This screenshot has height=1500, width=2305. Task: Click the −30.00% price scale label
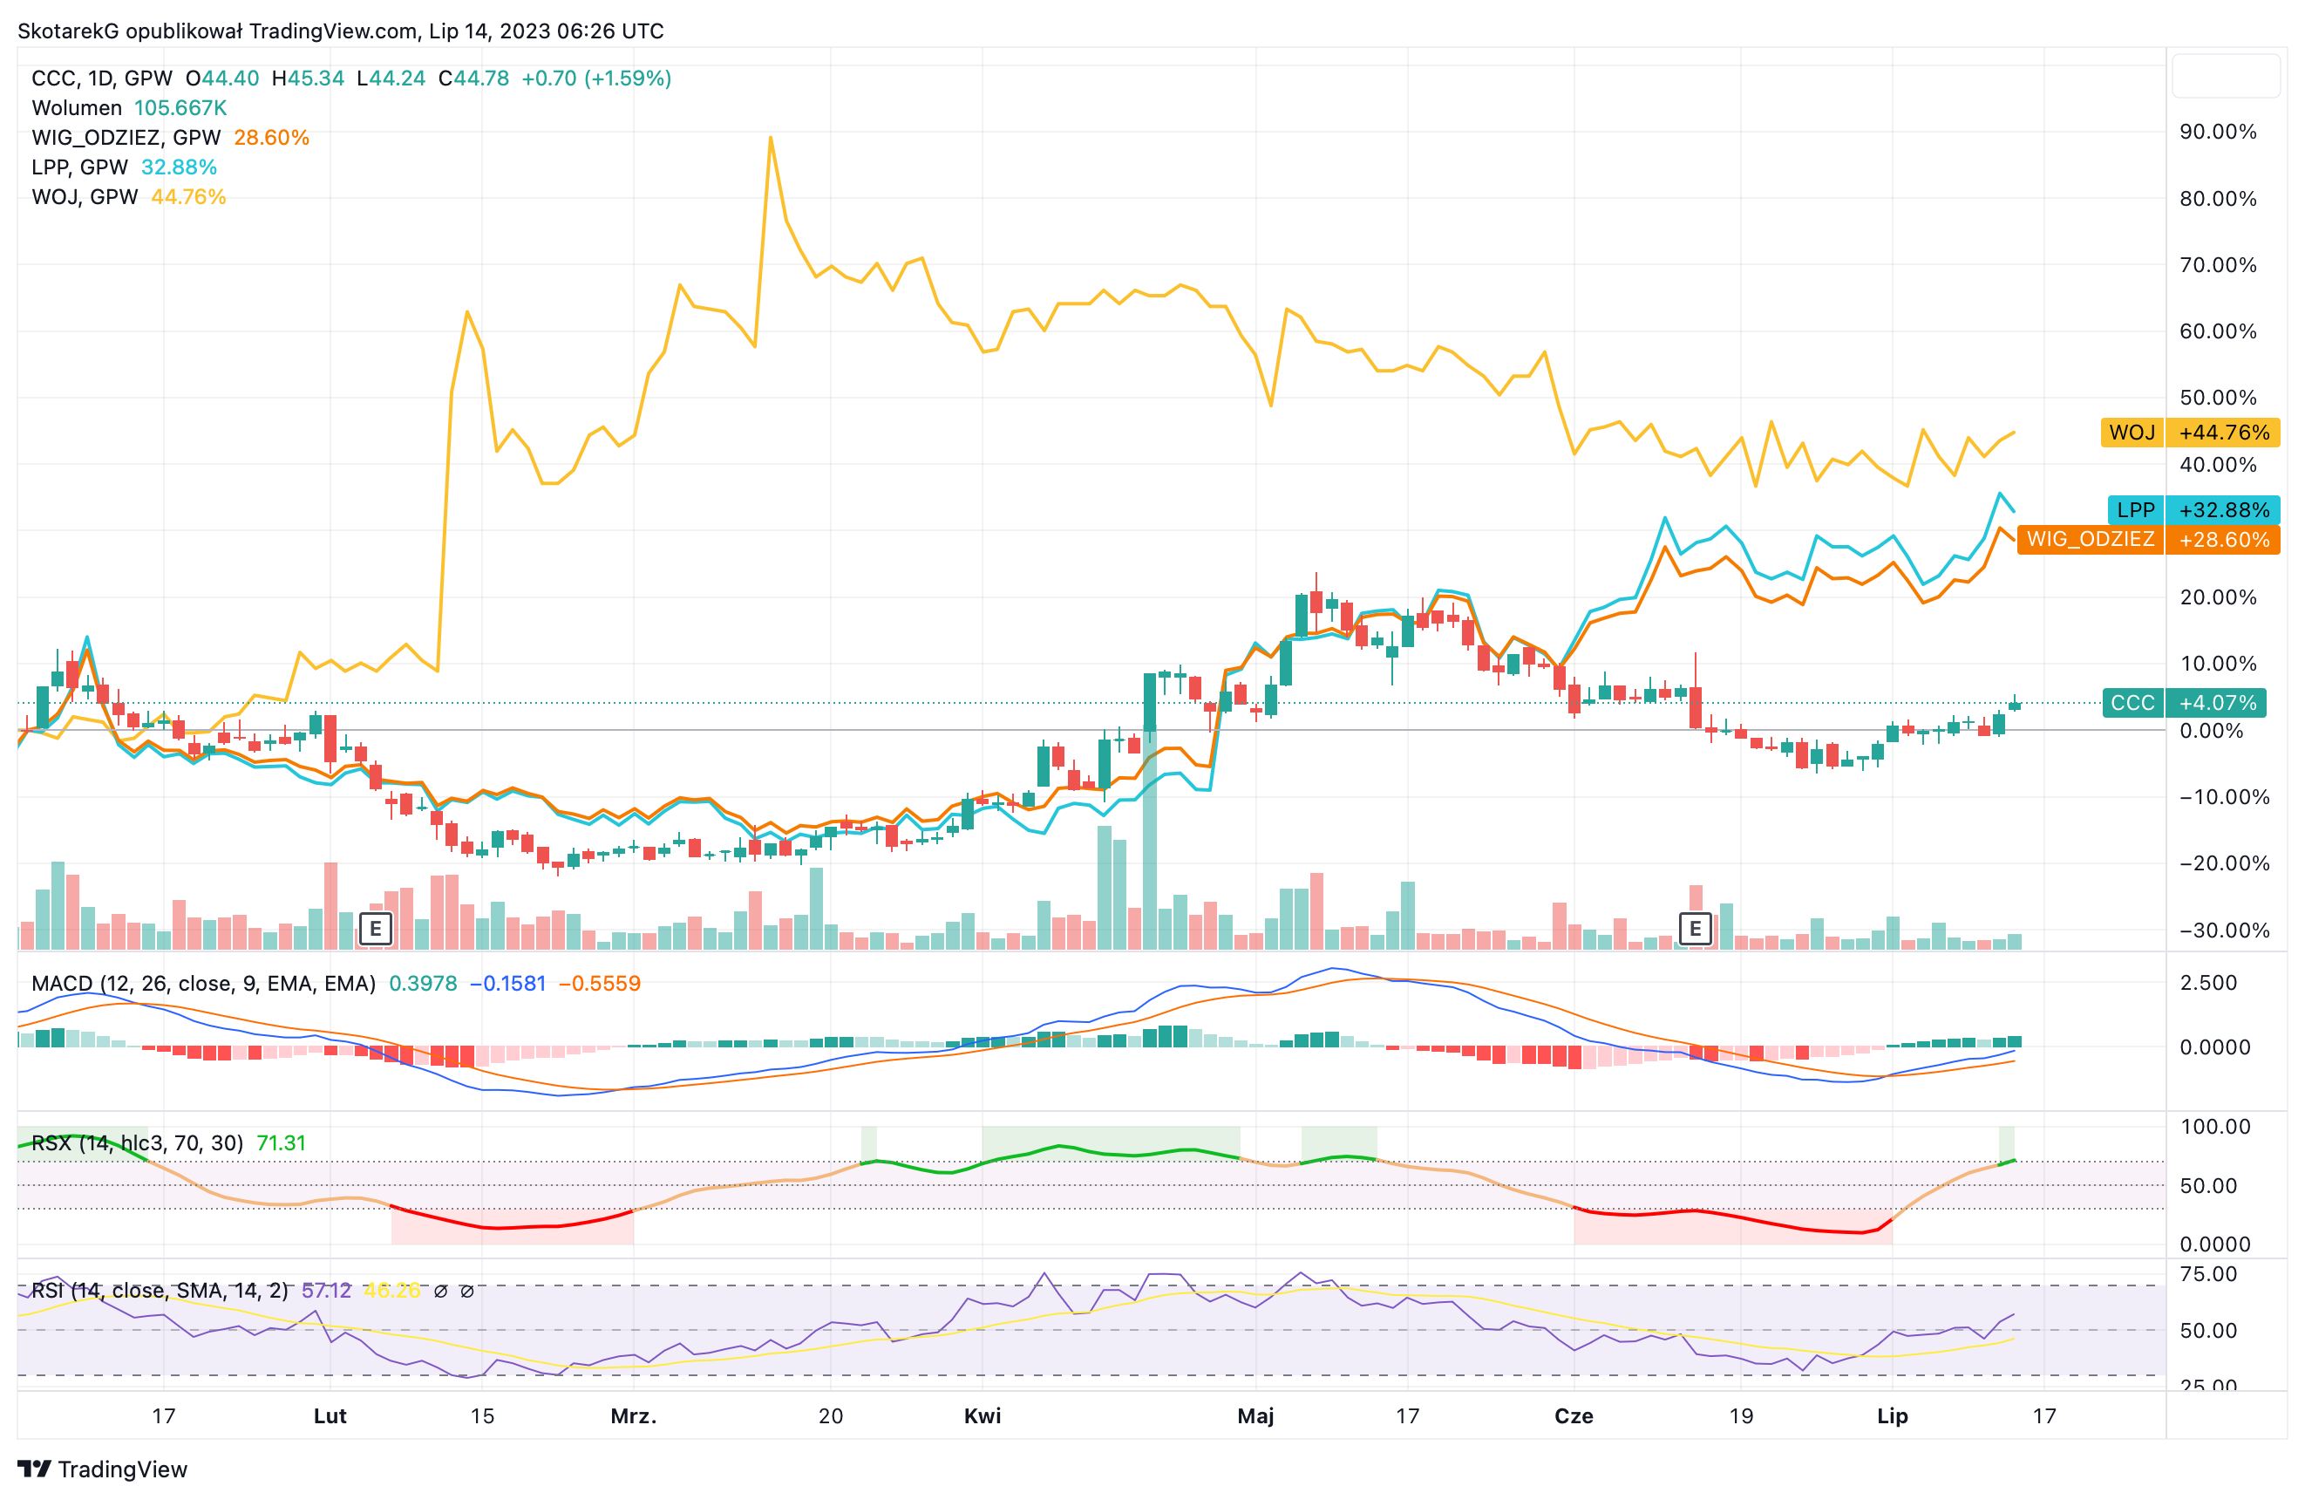[2224, 931]
